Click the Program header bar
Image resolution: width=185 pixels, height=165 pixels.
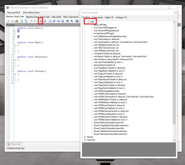[x=43, y=25]
